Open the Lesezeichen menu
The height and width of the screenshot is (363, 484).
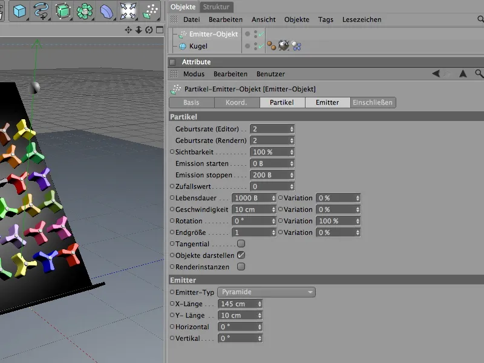(361, 19)
